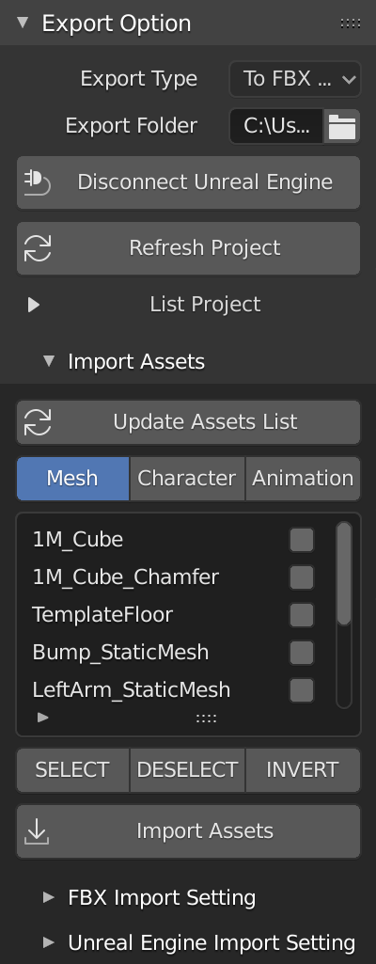Switch to the Character tab

187,479
